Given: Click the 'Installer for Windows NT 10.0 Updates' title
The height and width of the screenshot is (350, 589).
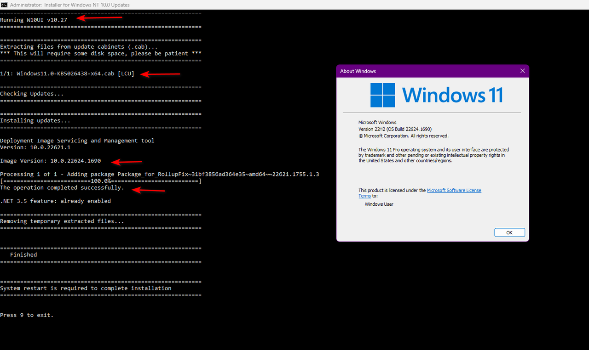Looking at the screenshot, I should [70, 5].
